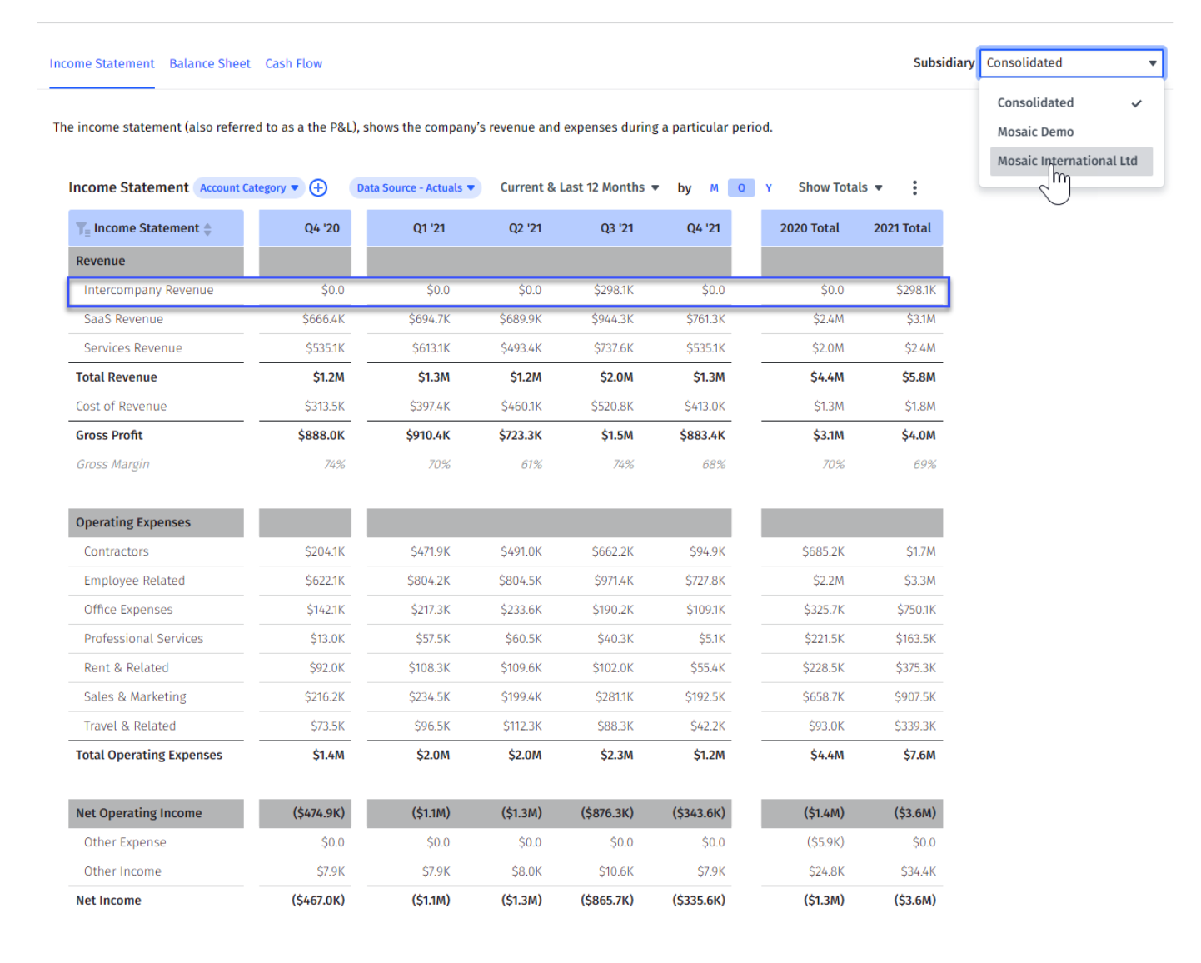Select the checked Consolidated subsidiary option

1035,102
